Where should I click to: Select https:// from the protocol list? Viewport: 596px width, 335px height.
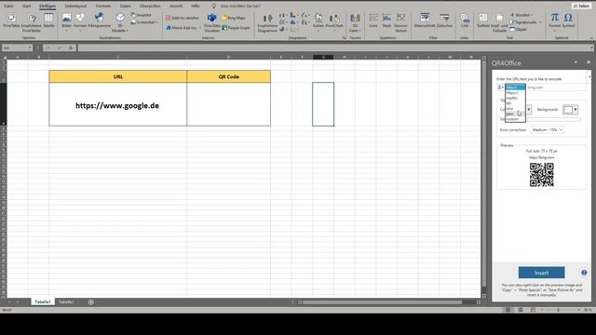pyautogui.click(x=515, y=93)
